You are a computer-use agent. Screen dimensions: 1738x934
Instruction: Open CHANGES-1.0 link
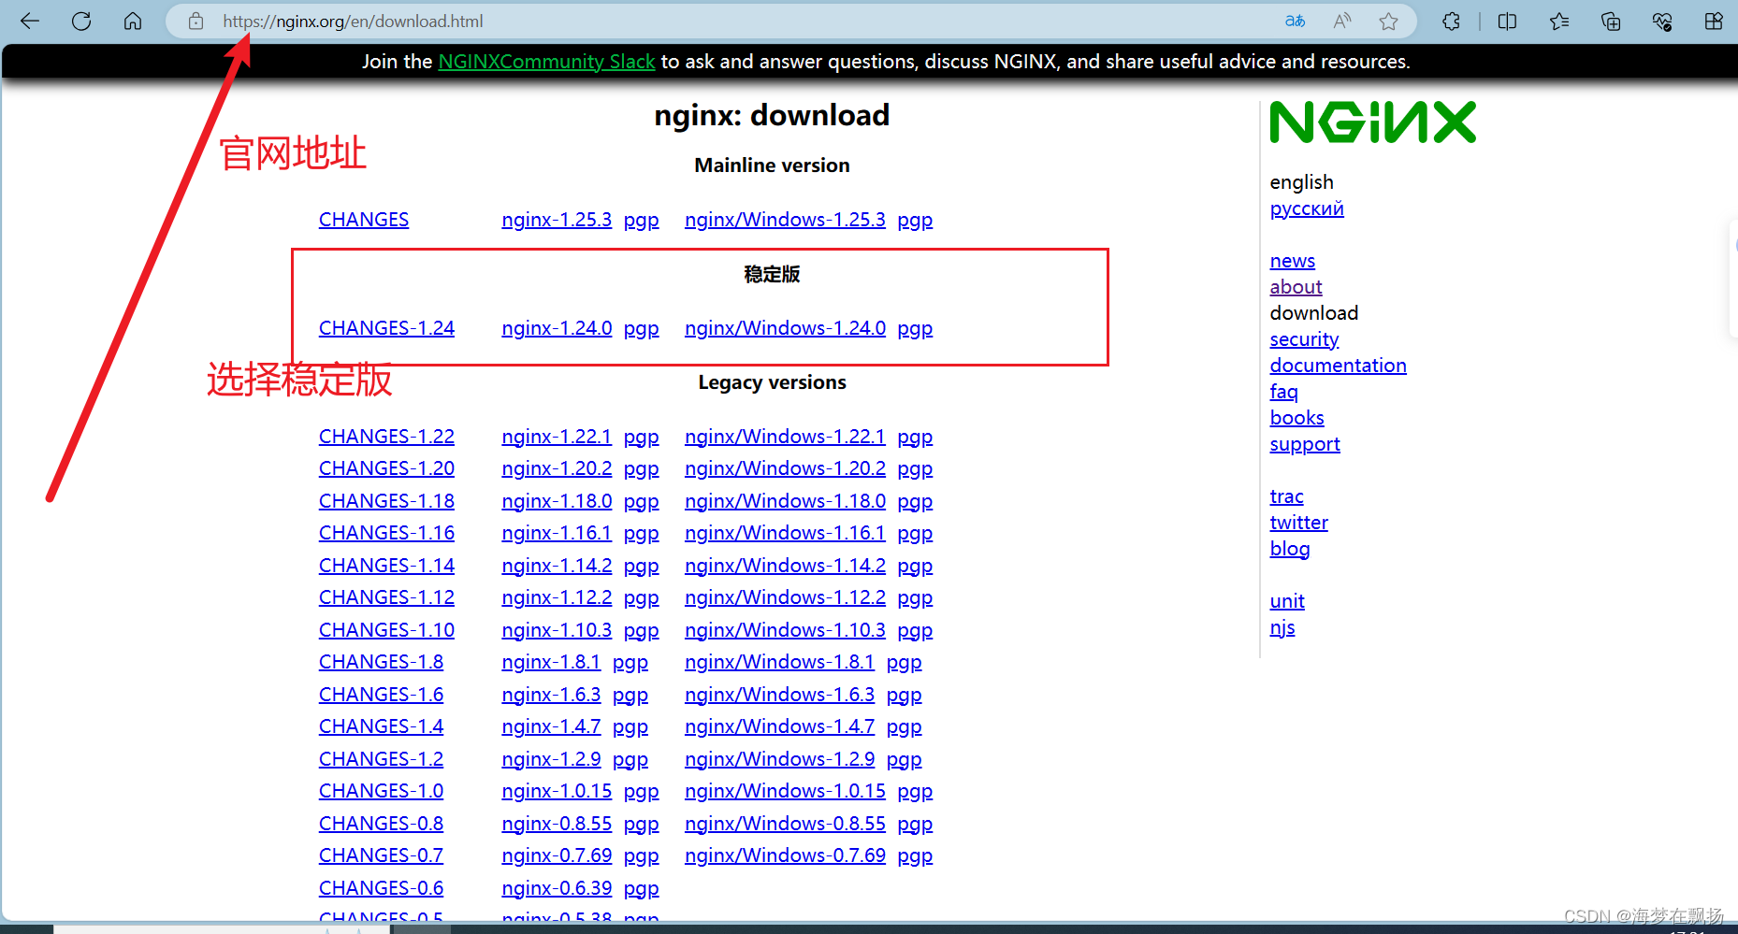381,791
